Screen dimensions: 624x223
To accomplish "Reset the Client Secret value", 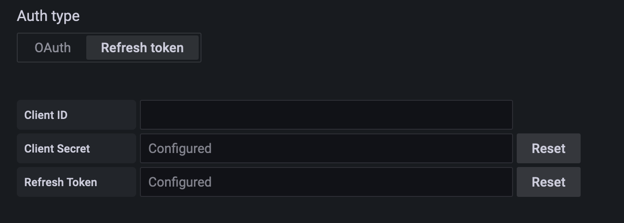I will point(548,148).
